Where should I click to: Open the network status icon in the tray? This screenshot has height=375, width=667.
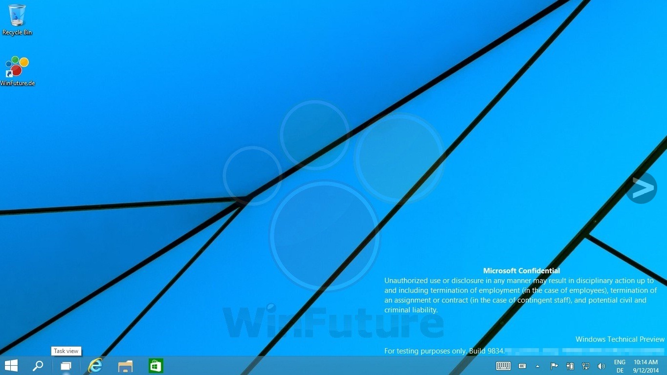585,366
